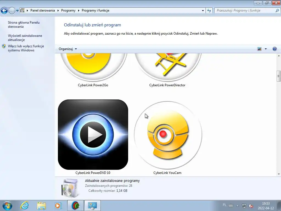The height and width of the screenshot is (211, 281).
Task: Switch to the colorful gear taskbar app
Action: (x=75, y=206)
